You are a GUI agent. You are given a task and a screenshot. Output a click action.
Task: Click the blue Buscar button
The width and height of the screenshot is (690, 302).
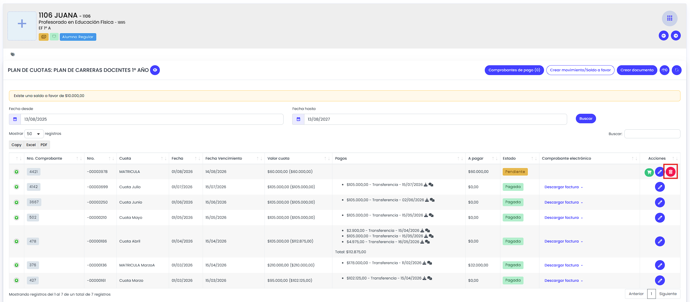click(x=586, y=119)
